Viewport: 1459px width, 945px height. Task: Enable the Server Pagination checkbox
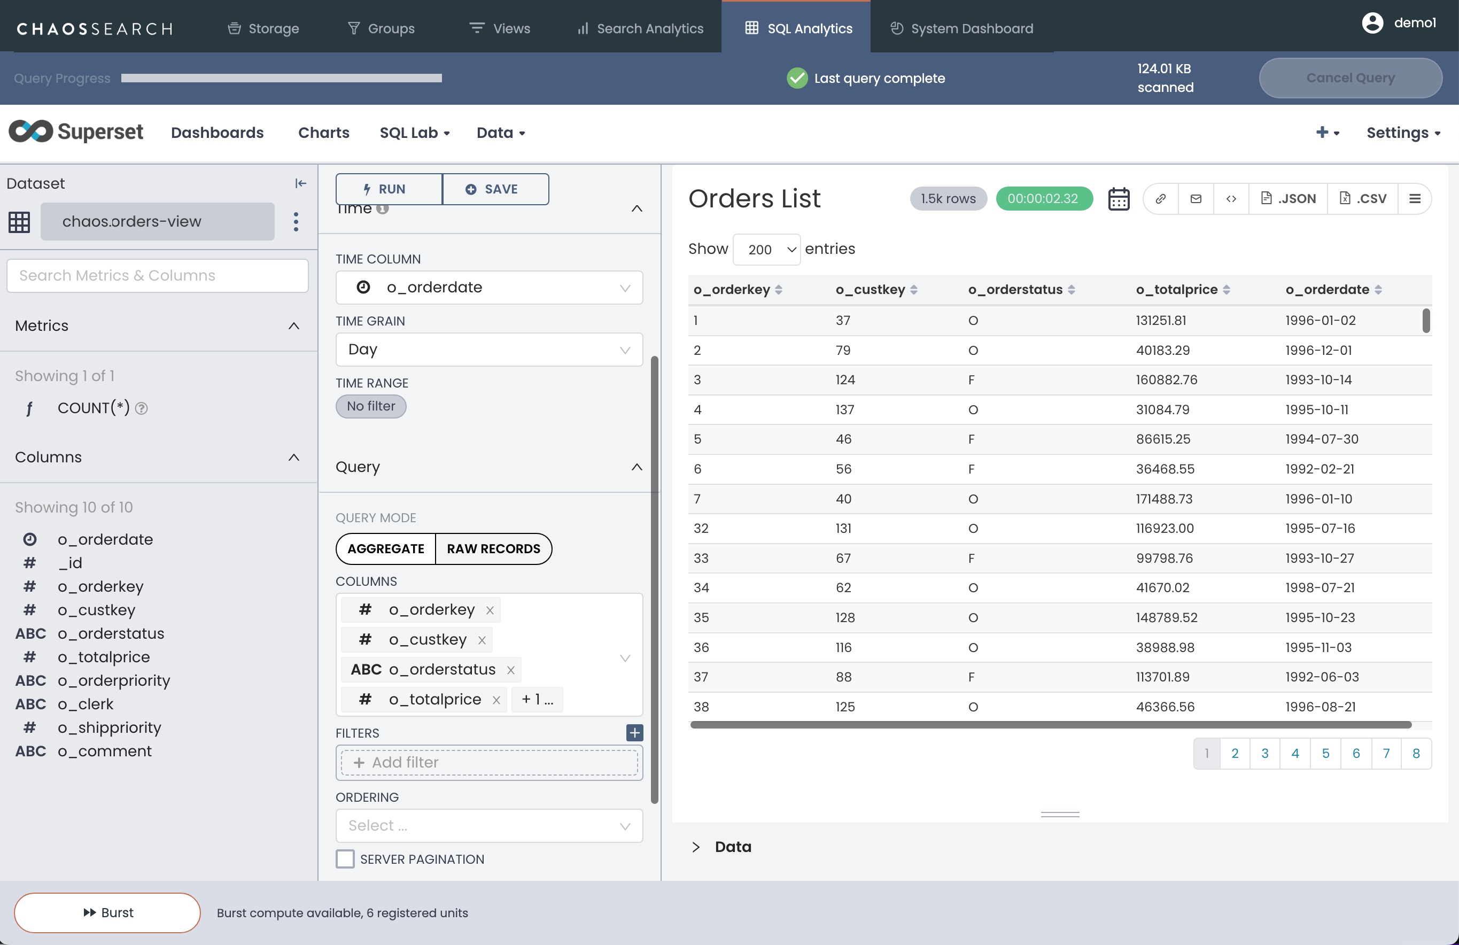pos(345,859)
